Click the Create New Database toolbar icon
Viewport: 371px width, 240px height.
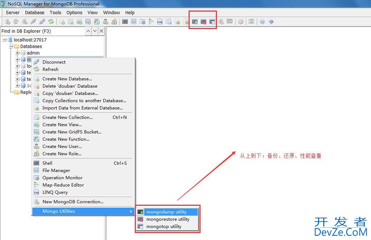click(62, 22)
